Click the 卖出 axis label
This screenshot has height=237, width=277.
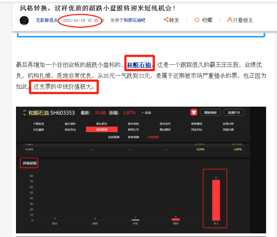coord(55,224)
